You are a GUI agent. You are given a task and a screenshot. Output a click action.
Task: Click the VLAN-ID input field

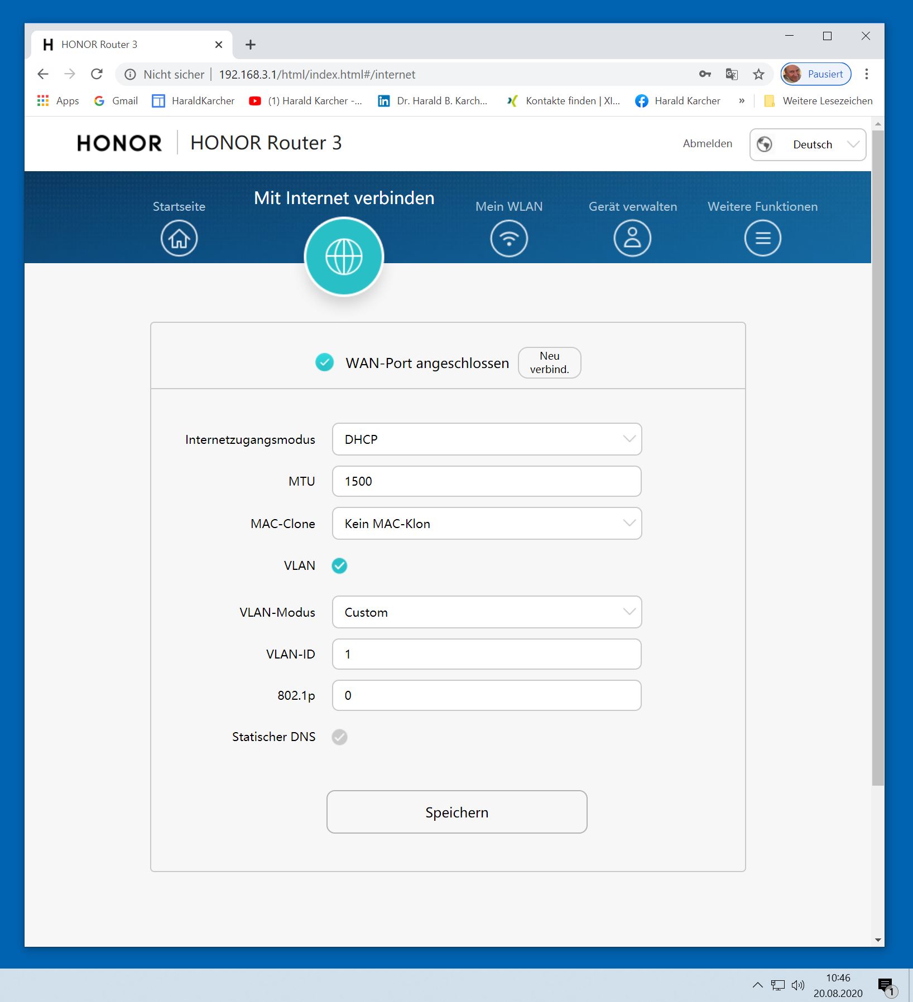pos(487,654)
